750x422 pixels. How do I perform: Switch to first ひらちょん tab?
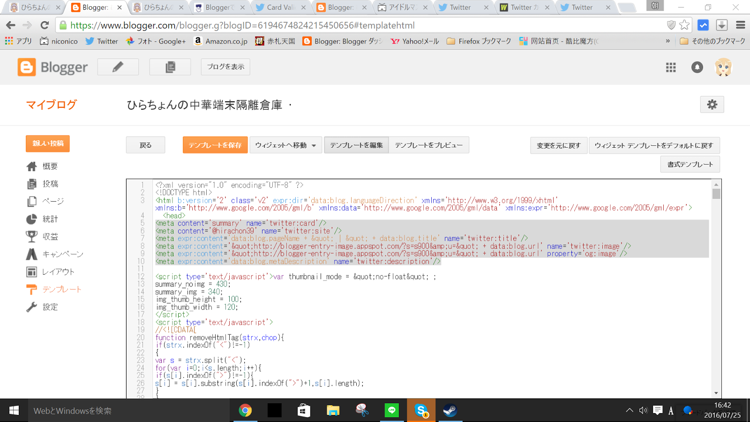(x=36, y=8)
